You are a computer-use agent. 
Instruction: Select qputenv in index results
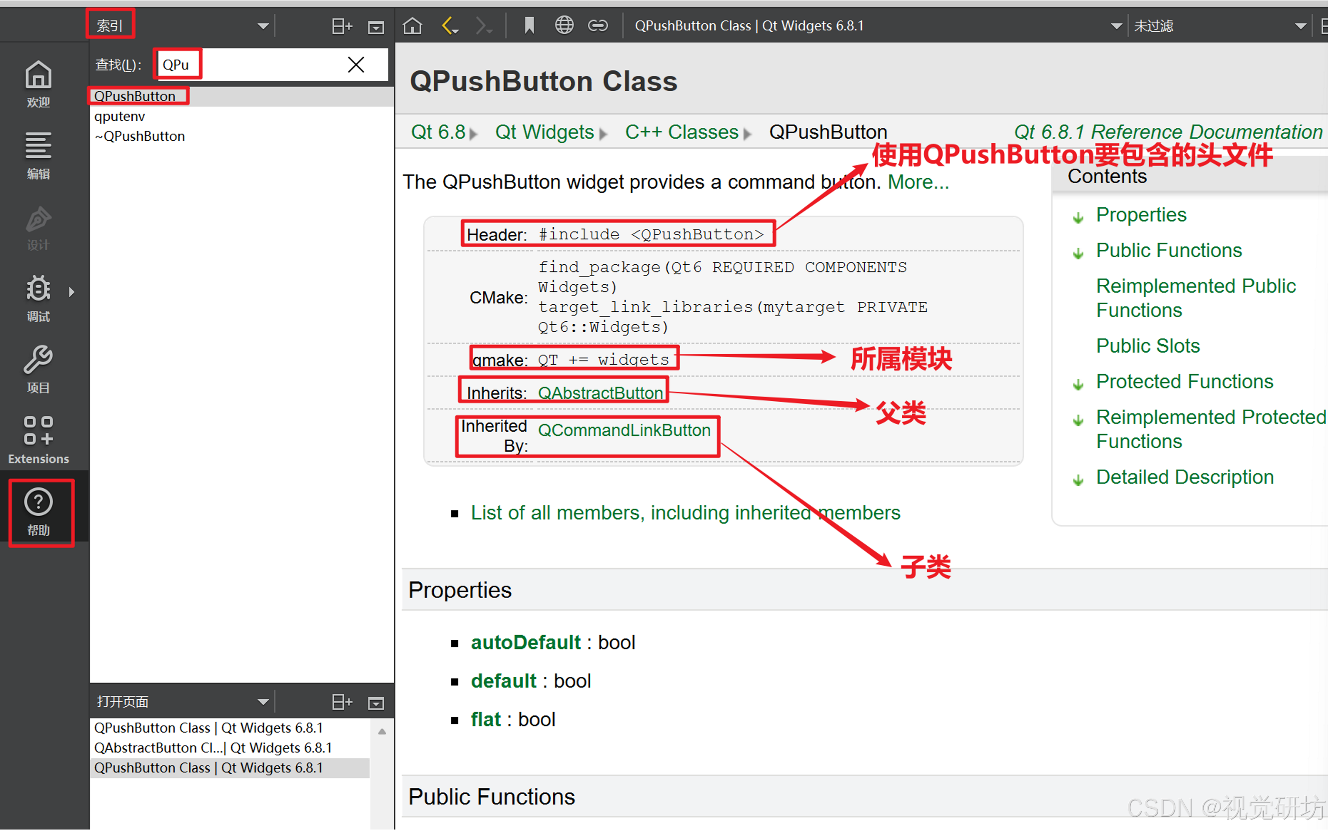pos(120,116)
